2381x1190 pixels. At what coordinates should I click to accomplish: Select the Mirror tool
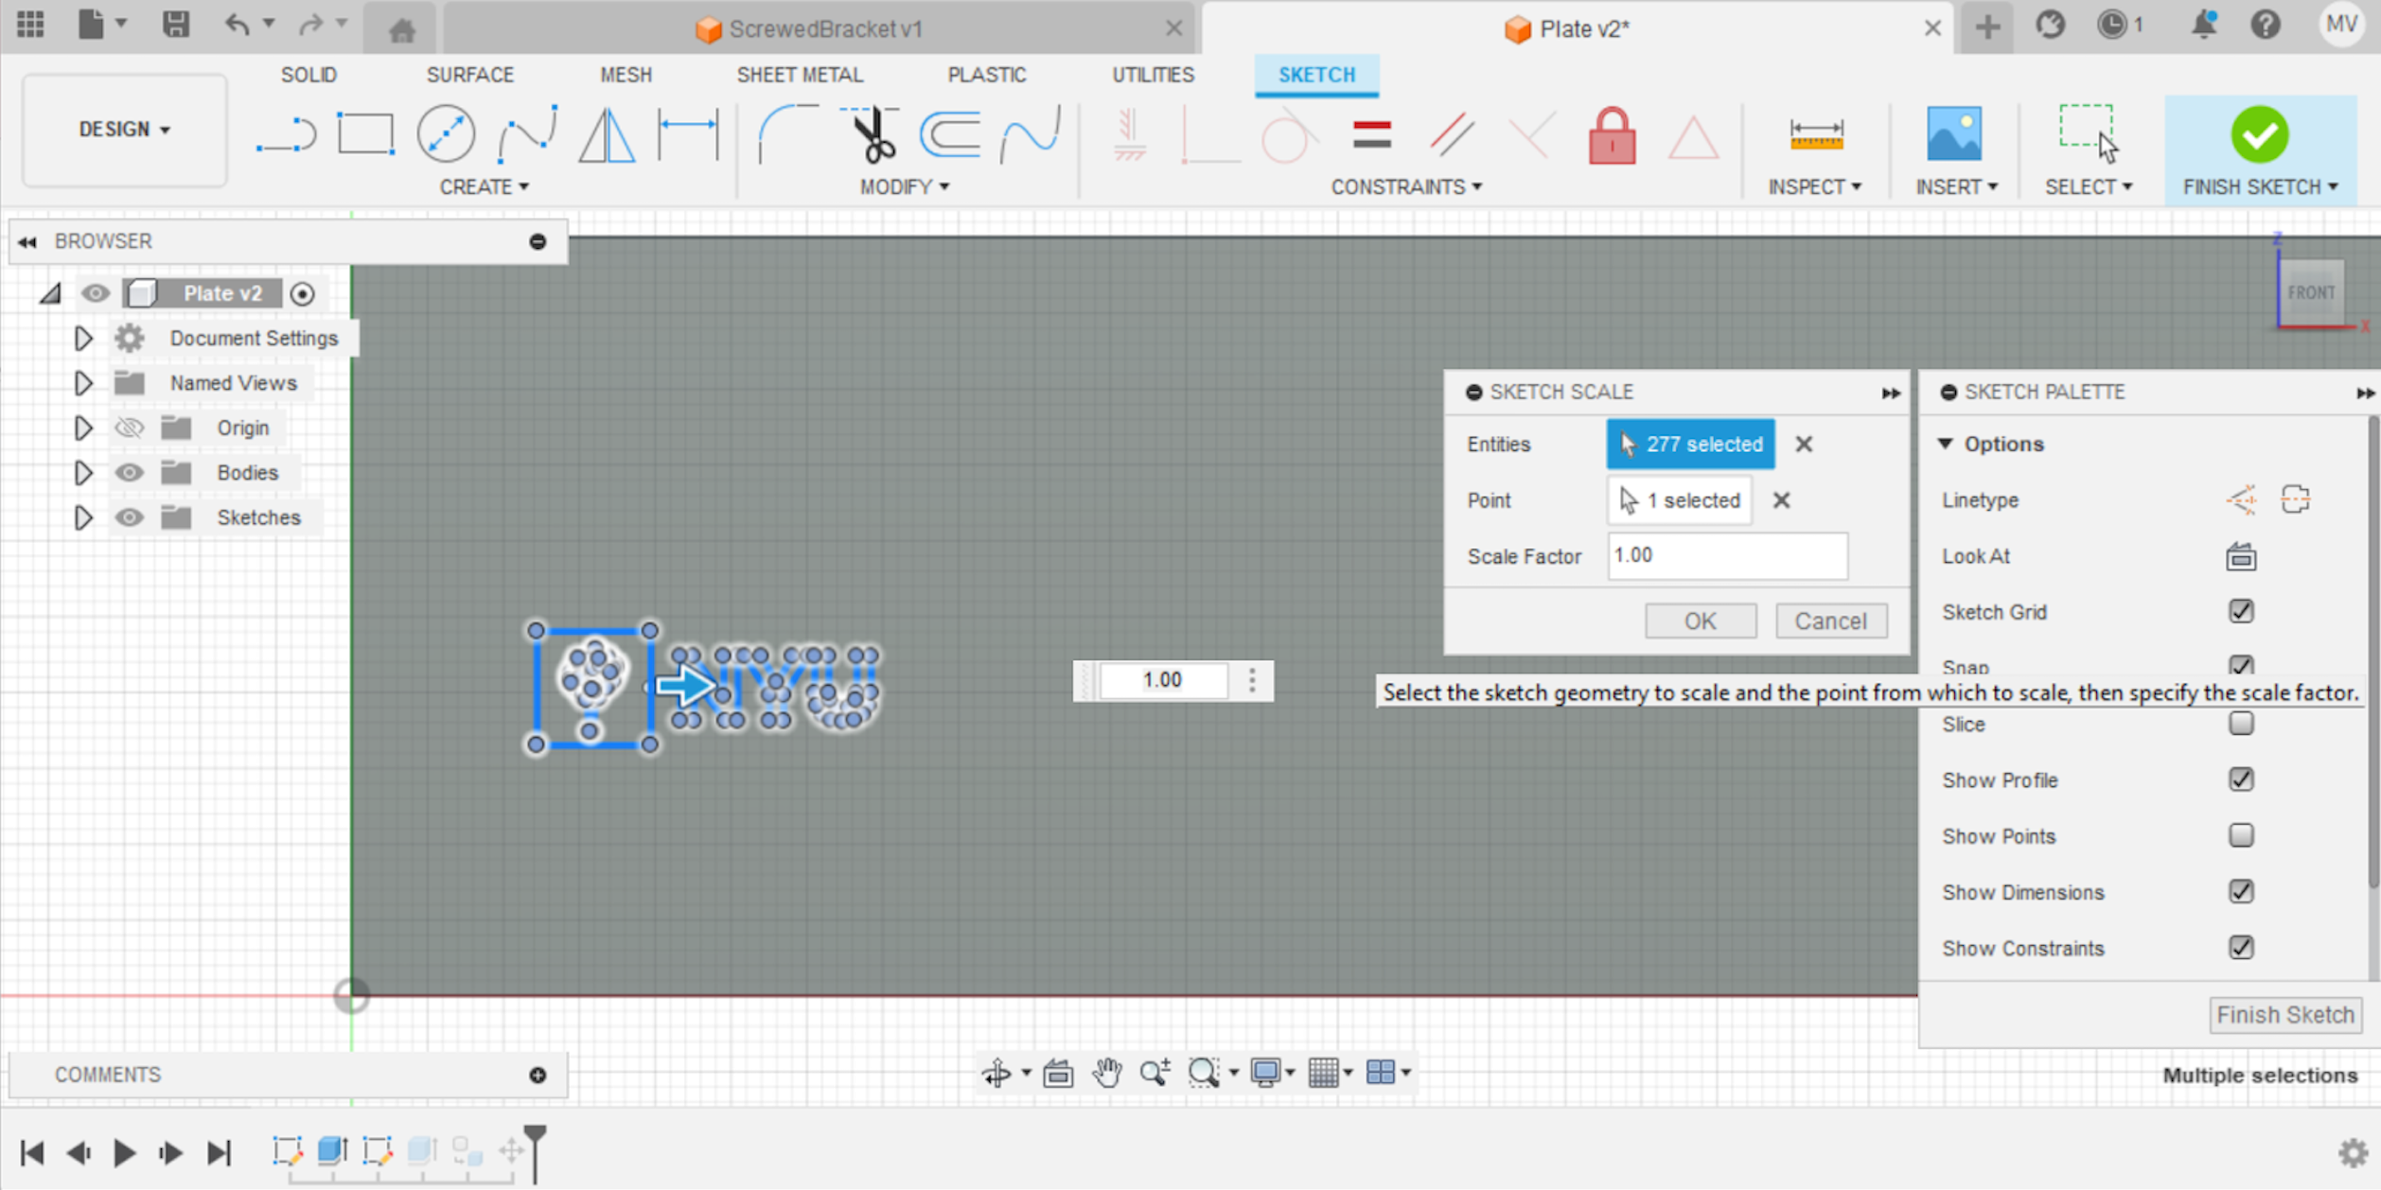(607, 134)
